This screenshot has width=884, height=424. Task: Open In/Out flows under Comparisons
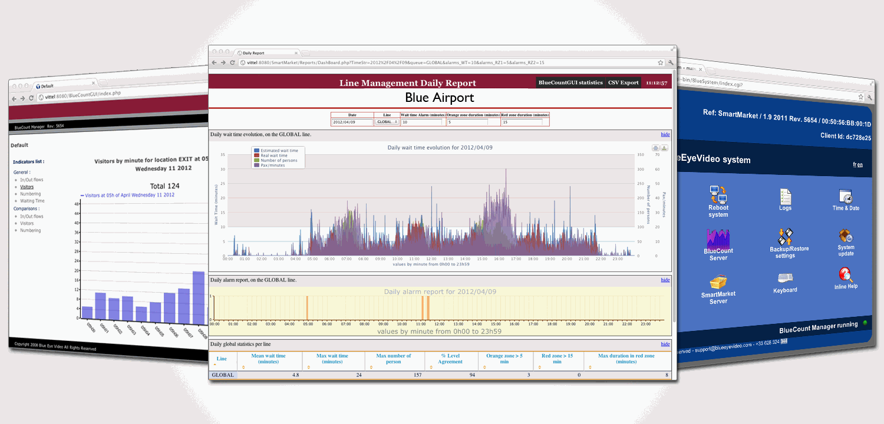point(31,216)
